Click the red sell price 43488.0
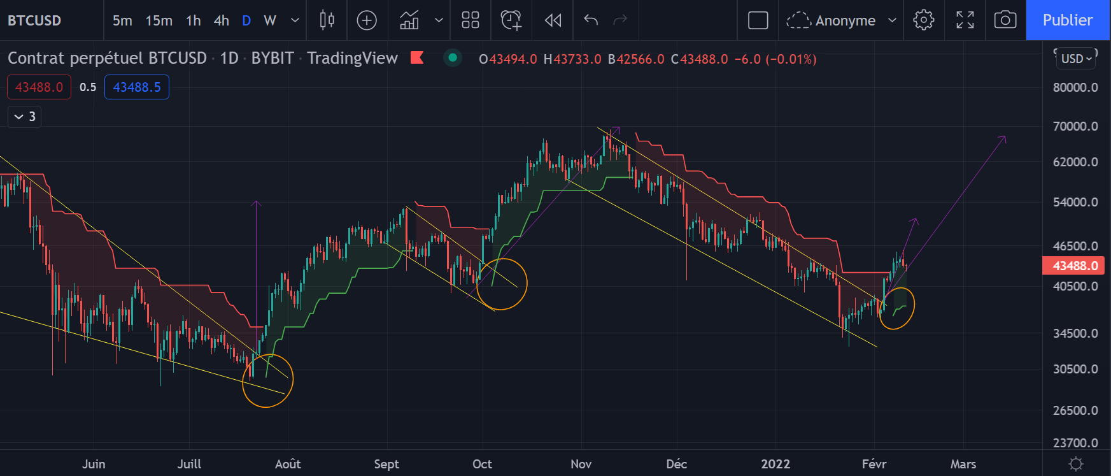 click(x=39, y=87)
